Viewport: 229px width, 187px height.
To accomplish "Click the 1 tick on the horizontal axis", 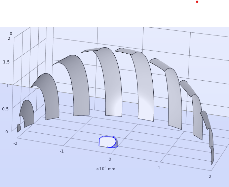I will click(159, 167).
